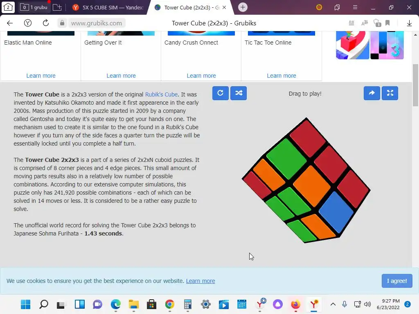Click the Tic Tac Toe Online title
The width and height of the screenshot is (419, 314).
click(x=268, y=43)
